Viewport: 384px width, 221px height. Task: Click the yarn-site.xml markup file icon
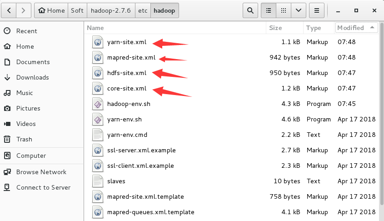(x=97, y=42)
